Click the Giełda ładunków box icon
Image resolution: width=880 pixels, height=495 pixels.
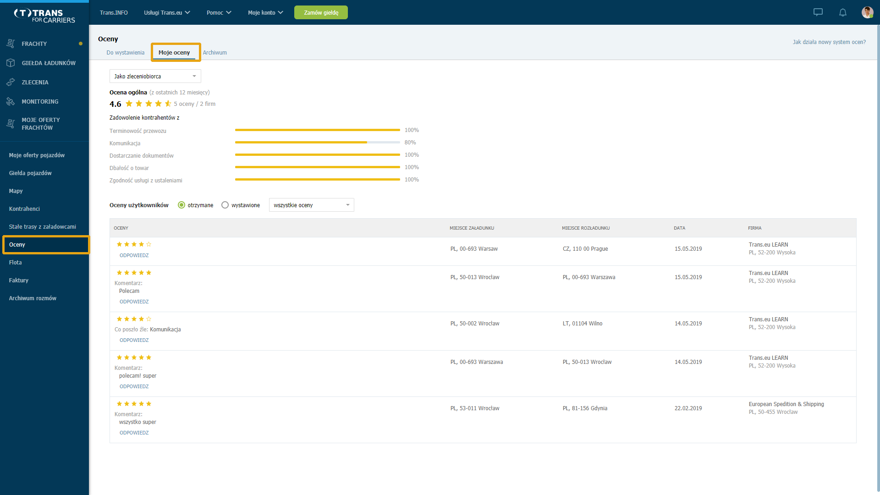[x=11, y=63]
